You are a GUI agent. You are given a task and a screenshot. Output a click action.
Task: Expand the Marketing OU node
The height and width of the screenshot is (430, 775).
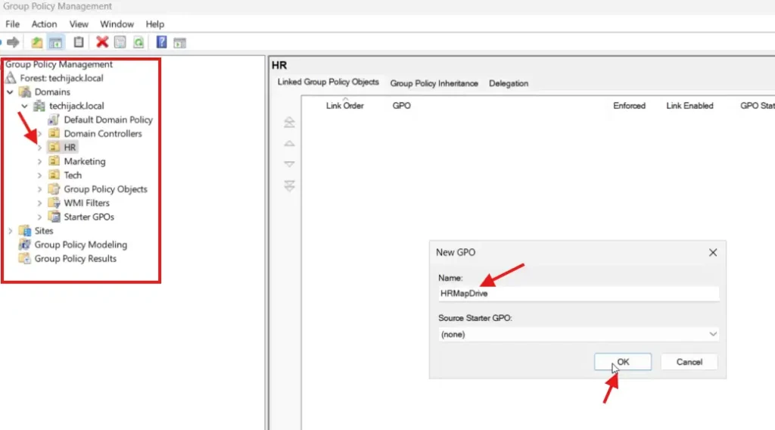pyautogui.click(x=40, y=161)
